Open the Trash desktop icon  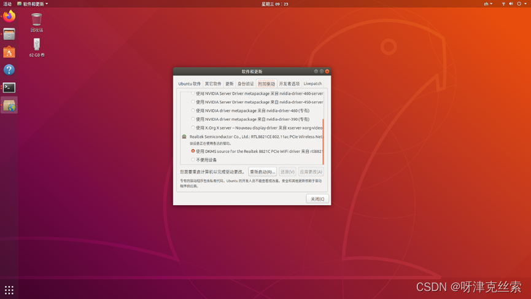(37, 22)
